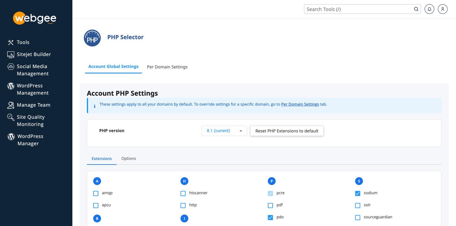Check the sourceguardian extension checkbox

[x=358, y=218]
